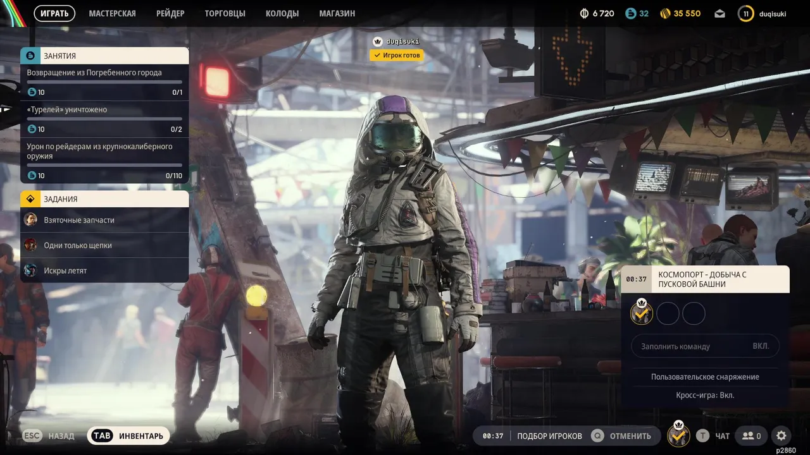
Task: Click the ПОДБОР ИГРОКОВ matchmaking status
Action: pyautogui.click(x=549, y=436)
